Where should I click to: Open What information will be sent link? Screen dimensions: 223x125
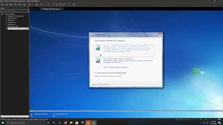[x=108, y=76]
